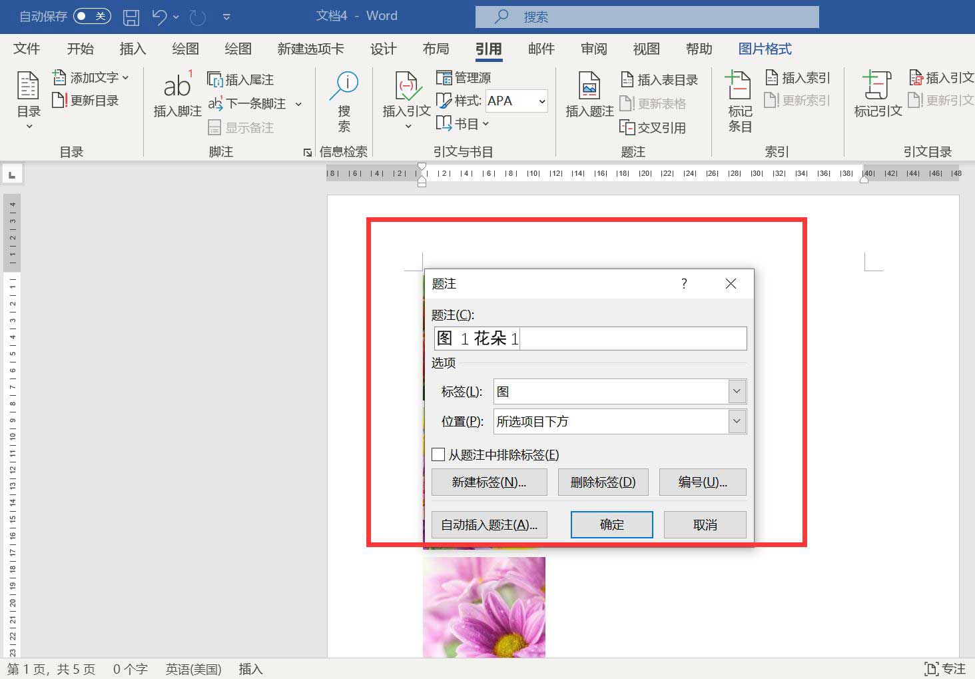Click the 删除标签 button
The width and height of the screenshot is (975, 679).
[603, 482]
